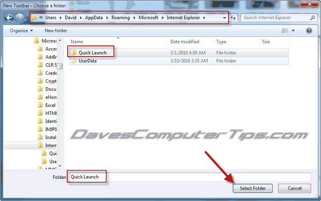This screenshot has width=321, height=201.
Task: Select the AddIr tree folder
Action: [x=48, y=57]
